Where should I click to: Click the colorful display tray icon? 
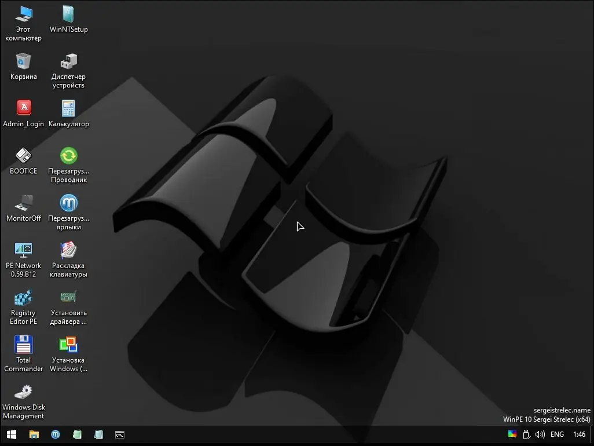(512, 434)
